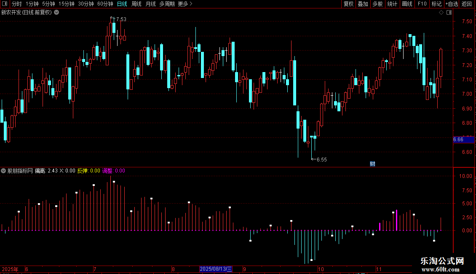This screenshot has height=274, width=476.
Task: Open the 股朋指标网 indicator settings dropdown
Action: click(3, 171)
